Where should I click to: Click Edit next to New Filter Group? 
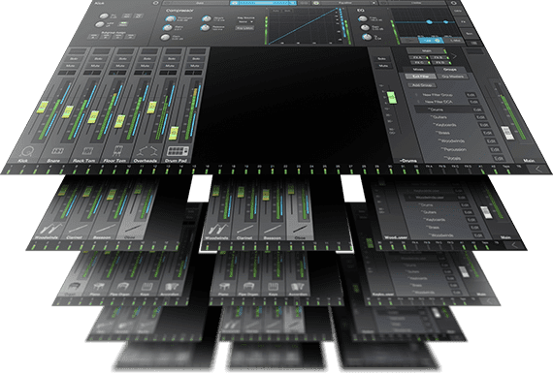(471, 95)
